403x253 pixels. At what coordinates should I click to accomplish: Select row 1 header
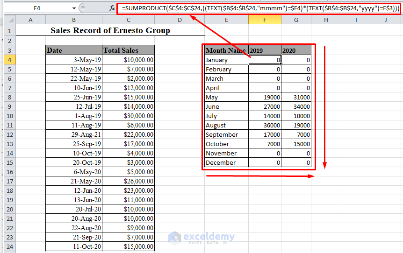coord(10,31)
